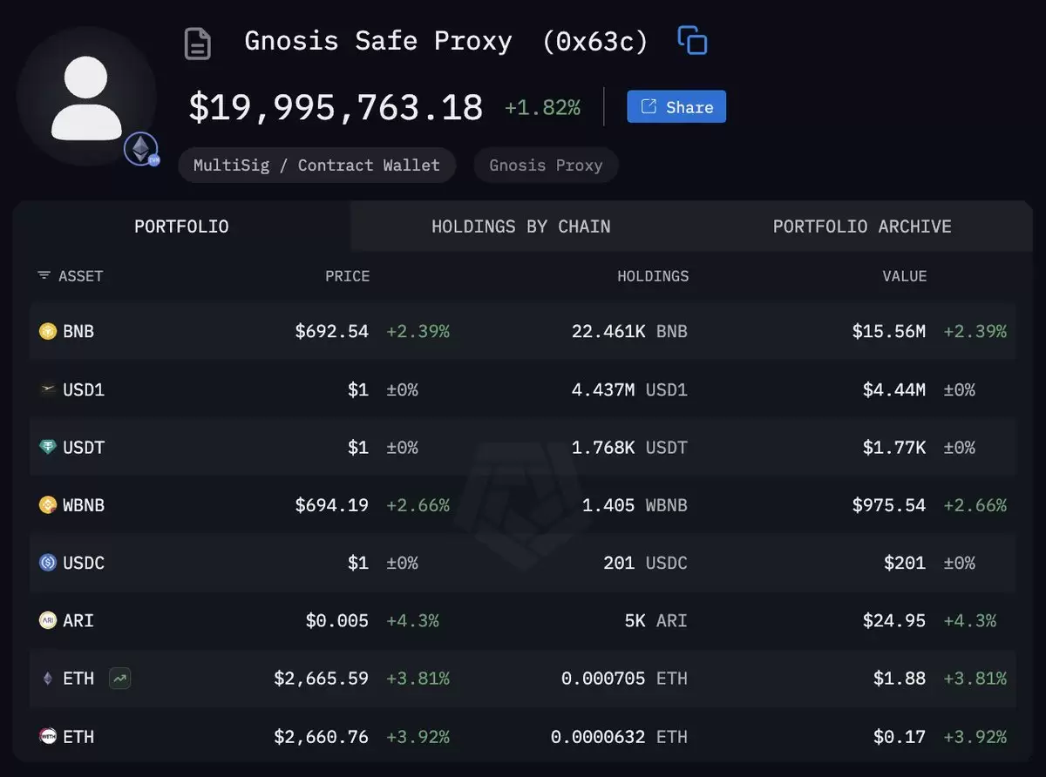Copy the Gnosis Safe Proxy address

pos(693,41)
